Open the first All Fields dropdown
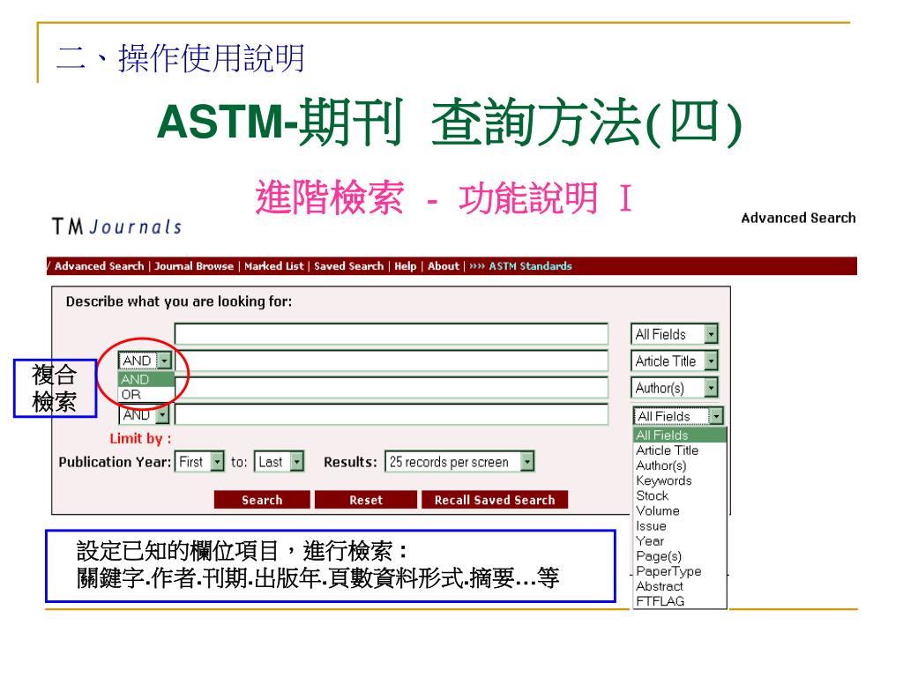 (x=675, y=334)
